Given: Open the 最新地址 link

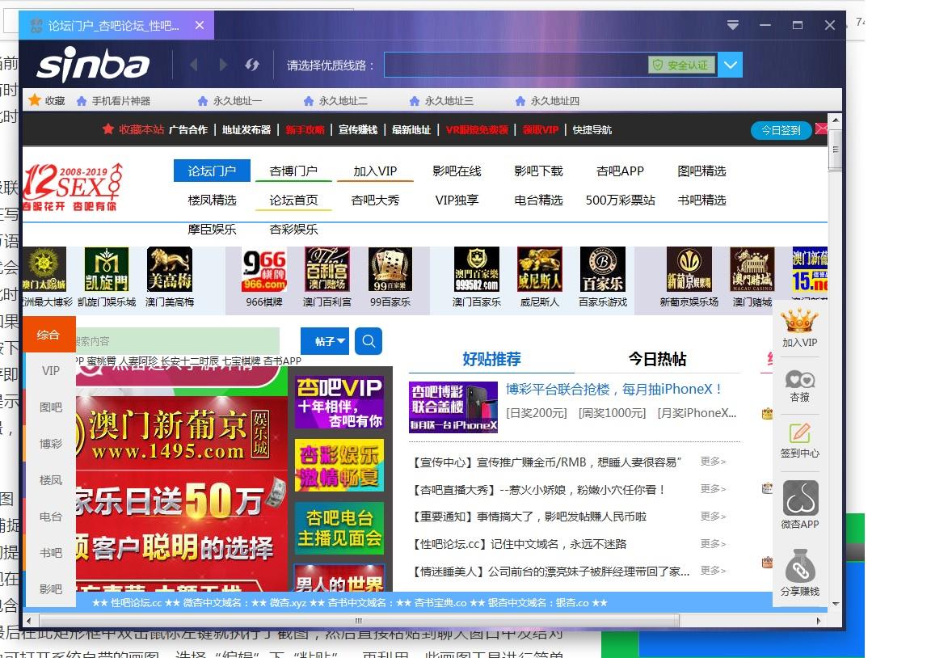Looking at the screenshot, I should pos(411,129).
